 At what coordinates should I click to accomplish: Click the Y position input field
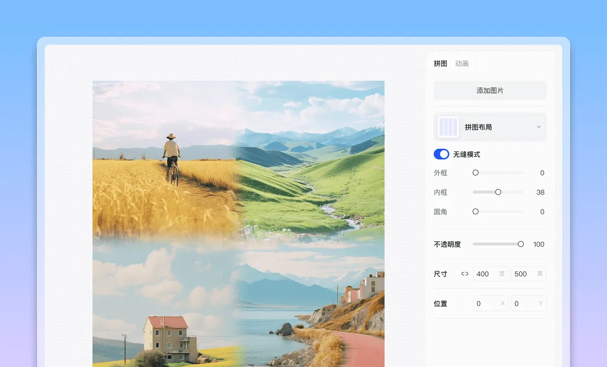click(x=529, y=303)
